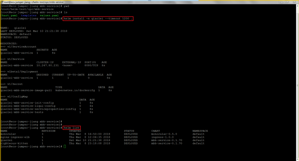Click 'Thu Mar 8 23:18:08 2018' timestamp
Screen dimensions: 299x161
click(89, 143)
